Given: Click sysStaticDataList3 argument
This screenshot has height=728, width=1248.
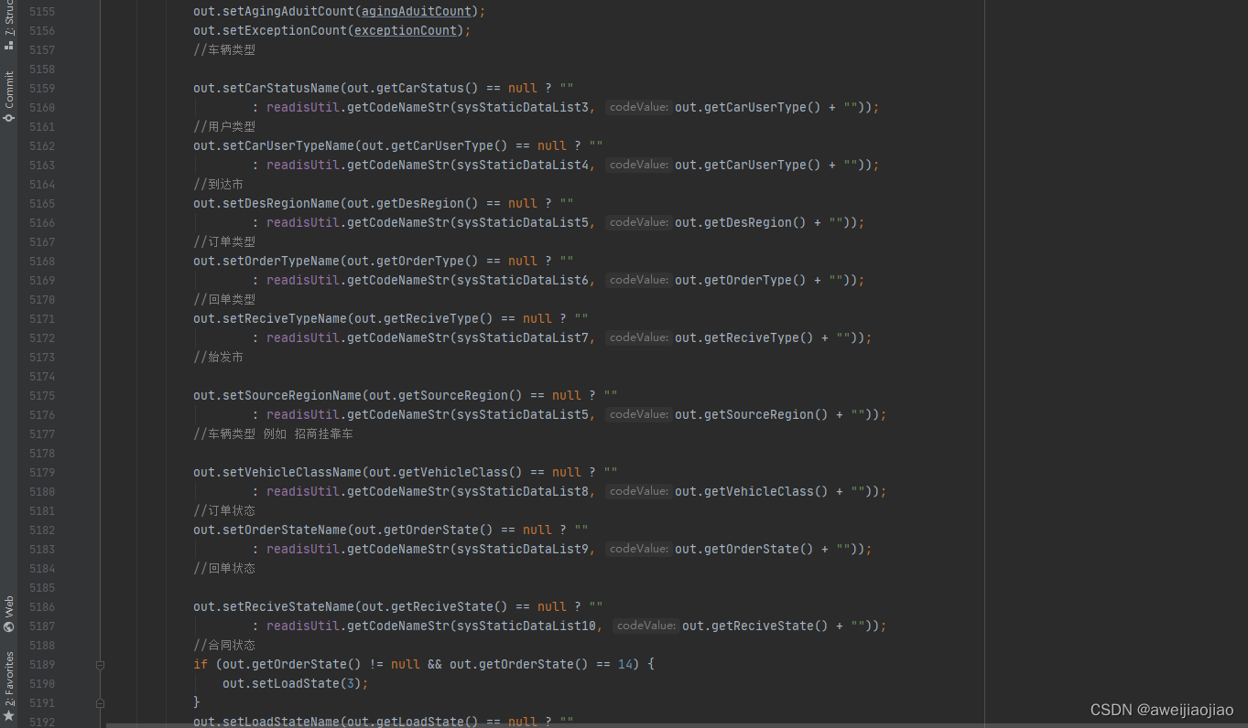Looking at the screenshot, I should click(x=523, y=108).
